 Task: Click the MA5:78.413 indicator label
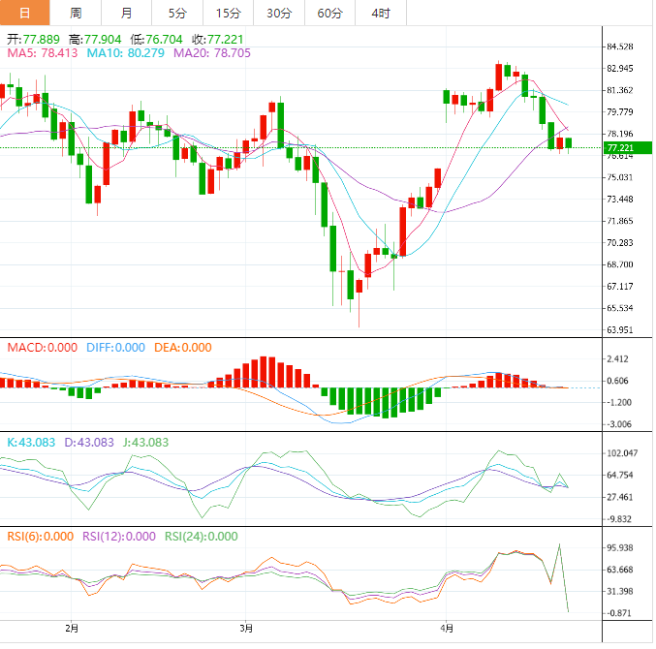click(x=43, y=53)
